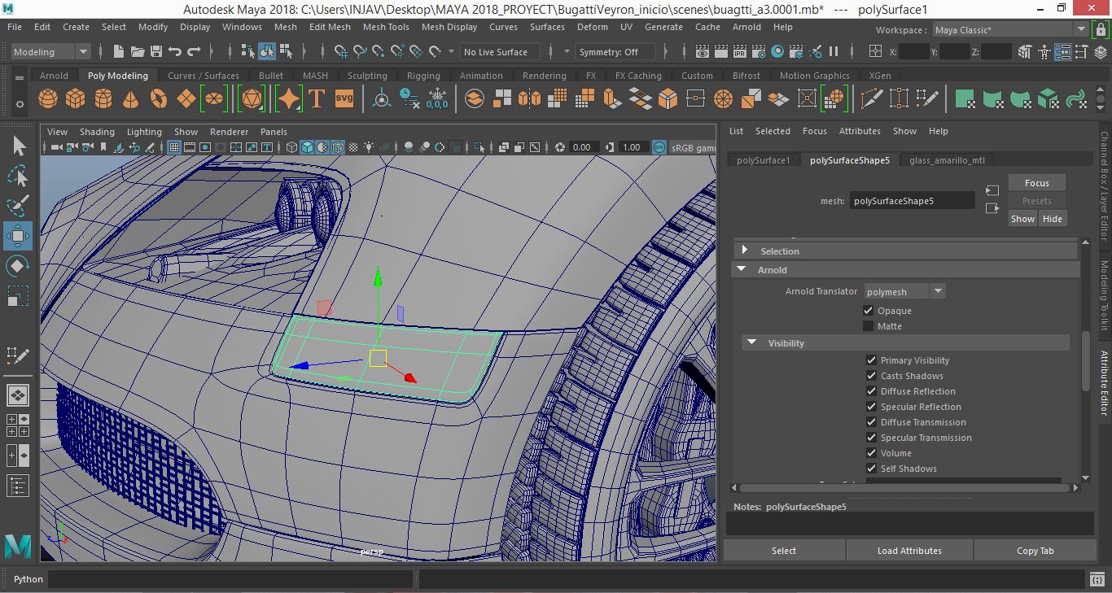Create a polygon cylinder from the shelf

point(103,99)
